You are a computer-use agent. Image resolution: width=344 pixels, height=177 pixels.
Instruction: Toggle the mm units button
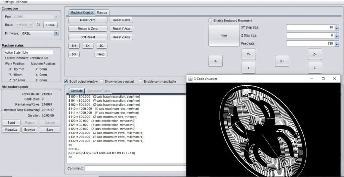coord(224,35)
